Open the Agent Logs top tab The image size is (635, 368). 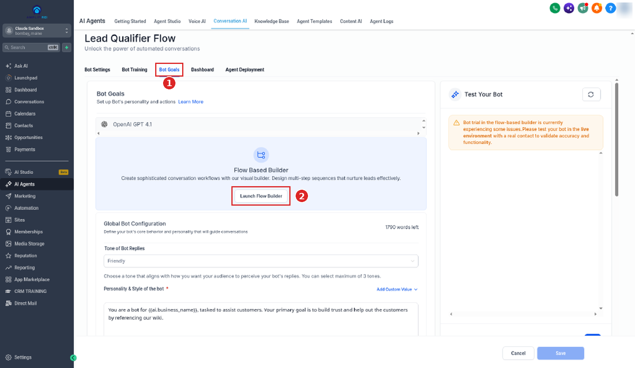381,21
